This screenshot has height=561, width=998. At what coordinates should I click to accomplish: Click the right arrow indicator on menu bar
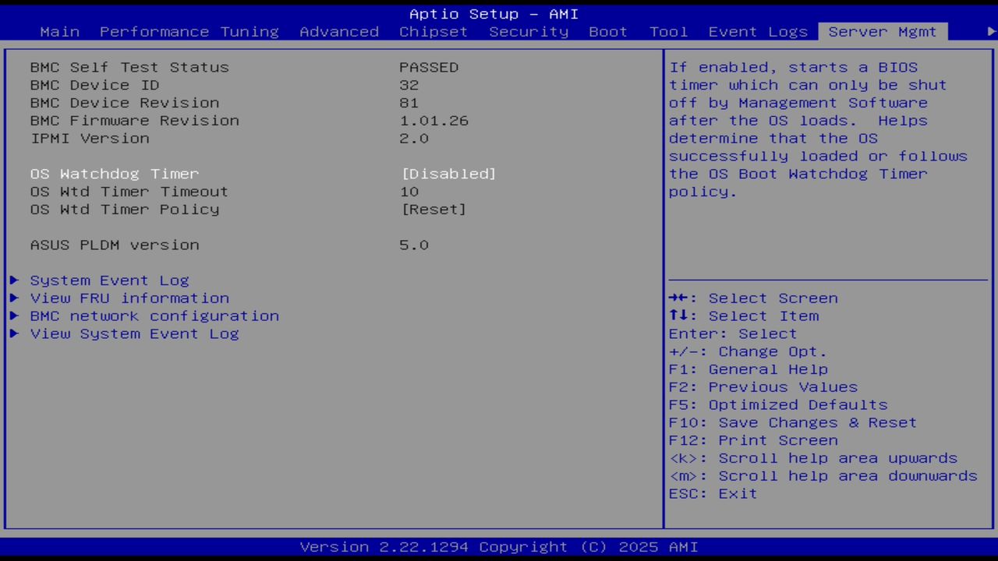point(989,31)
